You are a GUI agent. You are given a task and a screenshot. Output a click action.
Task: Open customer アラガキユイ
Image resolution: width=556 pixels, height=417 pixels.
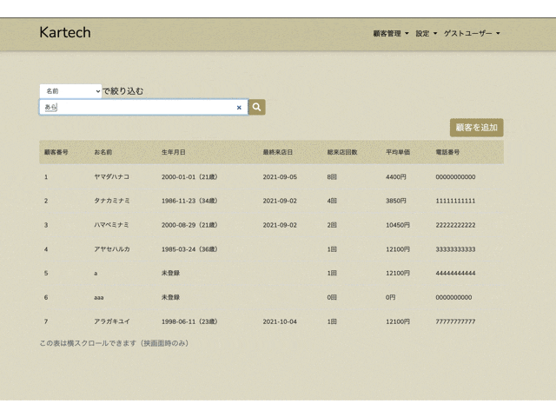tap(271, 321)
